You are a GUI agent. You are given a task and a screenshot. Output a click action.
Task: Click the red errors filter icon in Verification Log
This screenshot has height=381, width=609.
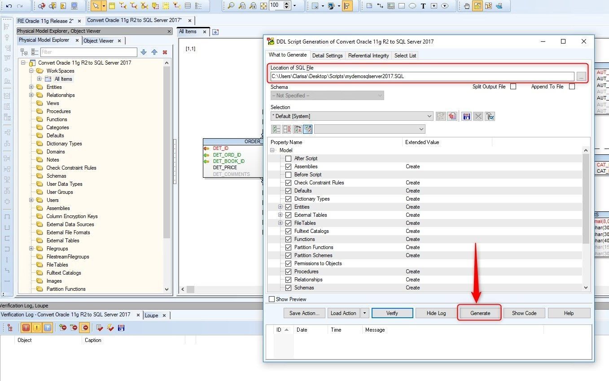point(26,328)
